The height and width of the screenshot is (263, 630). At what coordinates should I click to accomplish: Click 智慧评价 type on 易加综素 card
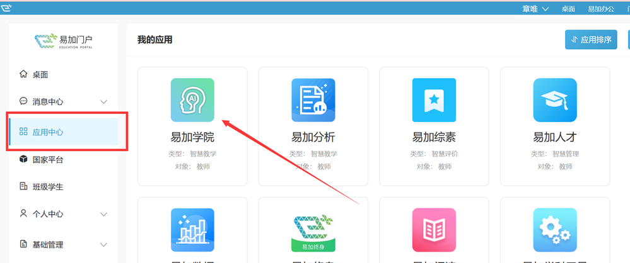point(445,154)
